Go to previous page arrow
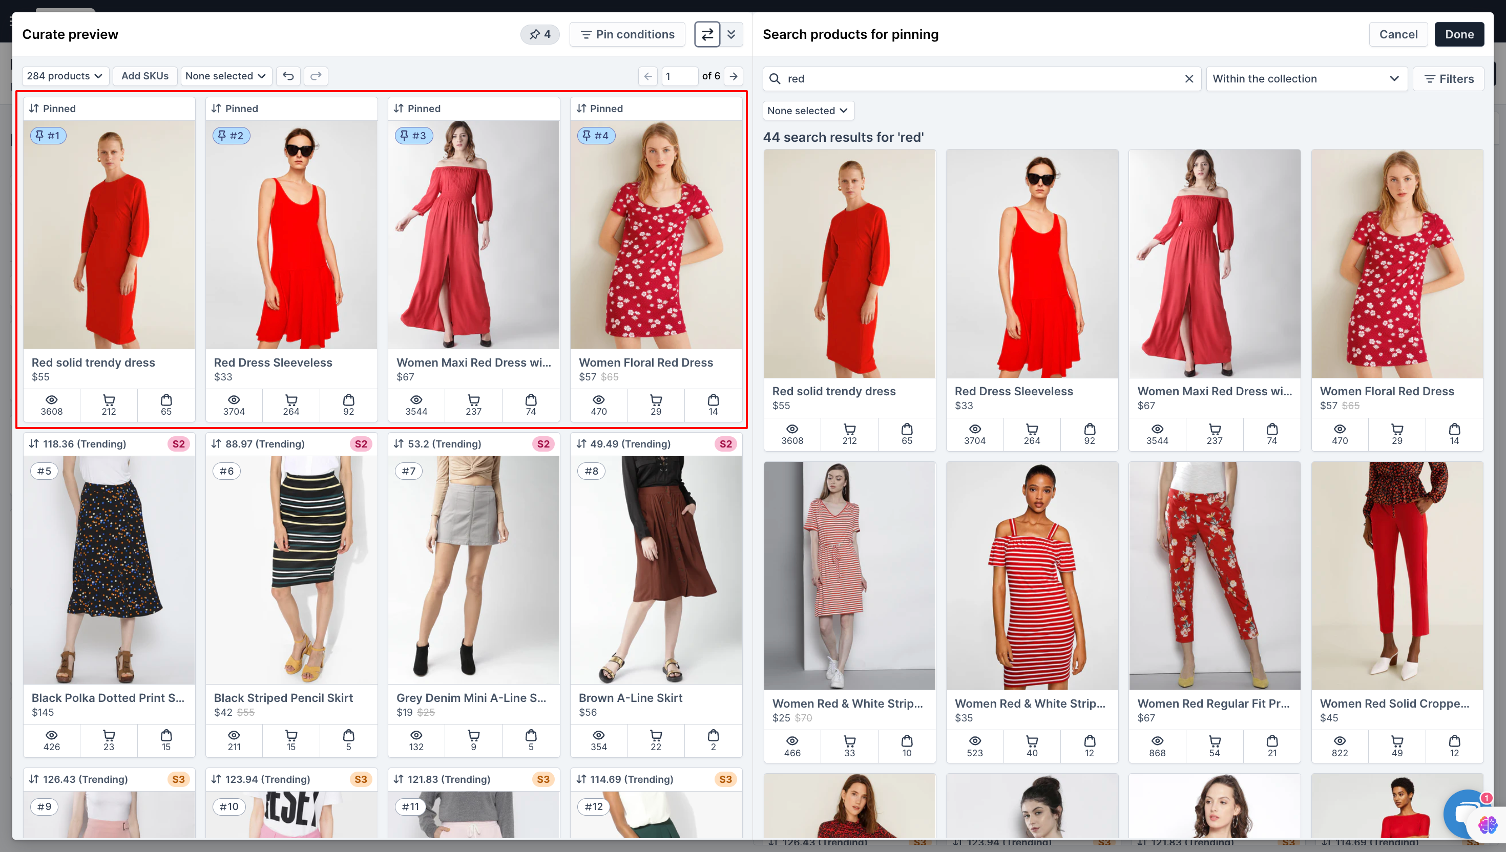 coord(648,76)
